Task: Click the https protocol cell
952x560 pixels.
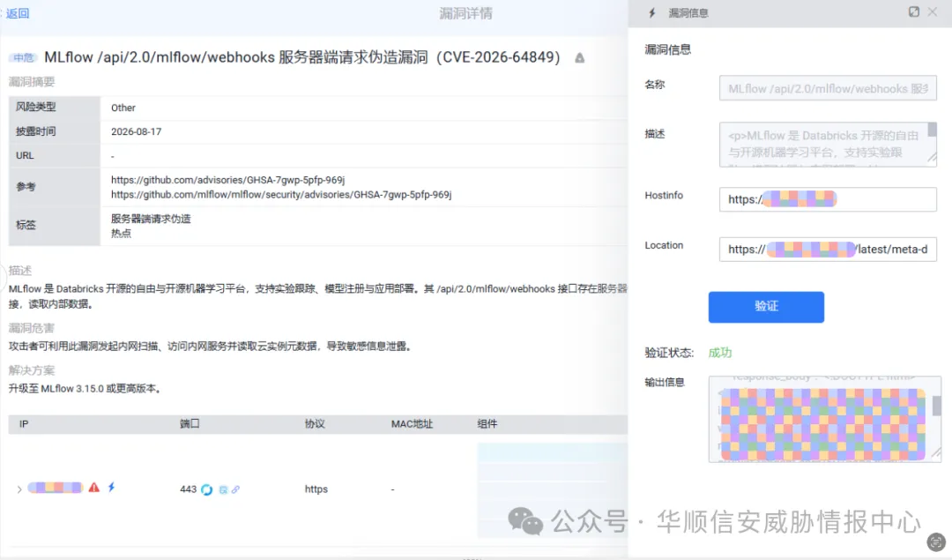Action: point(316,489)
